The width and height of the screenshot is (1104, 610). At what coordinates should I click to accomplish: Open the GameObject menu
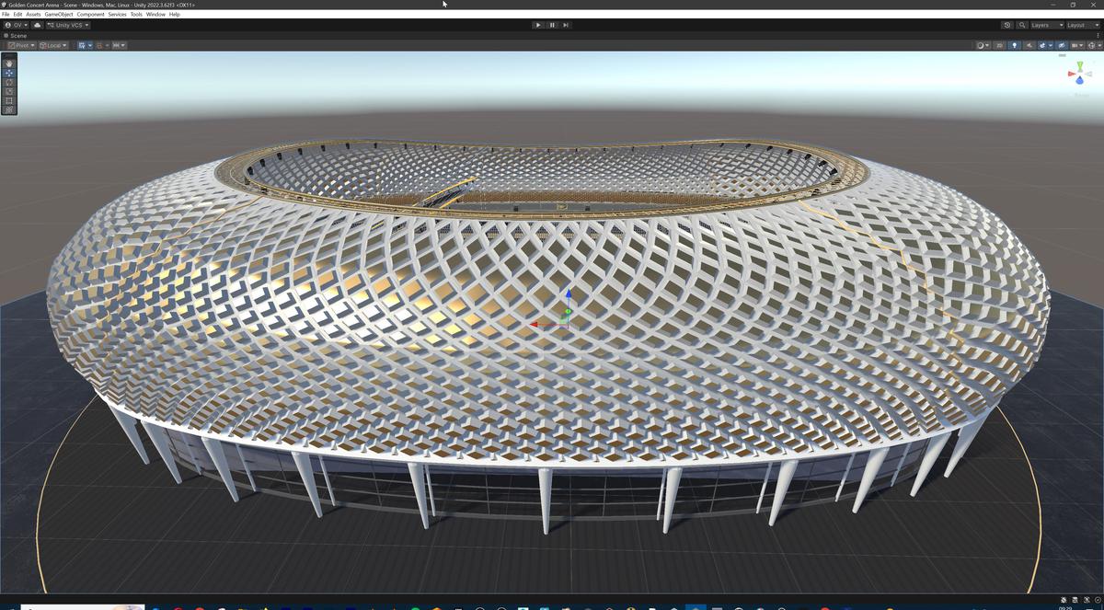[59, 15]
